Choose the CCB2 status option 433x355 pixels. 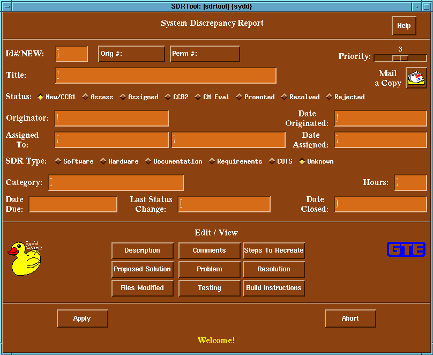(x=176, y=97)
